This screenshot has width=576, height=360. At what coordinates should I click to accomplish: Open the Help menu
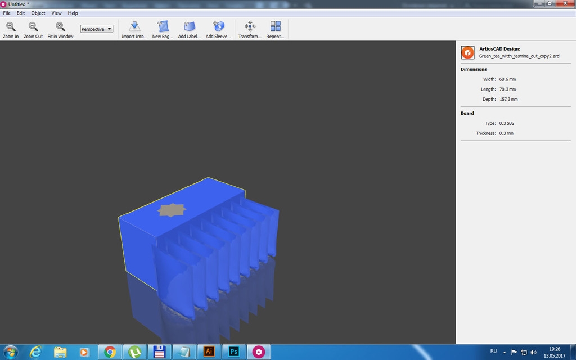click(73, 13)
